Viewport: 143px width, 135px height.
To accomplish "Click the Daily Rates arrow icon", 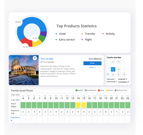I will pos(12,120).
